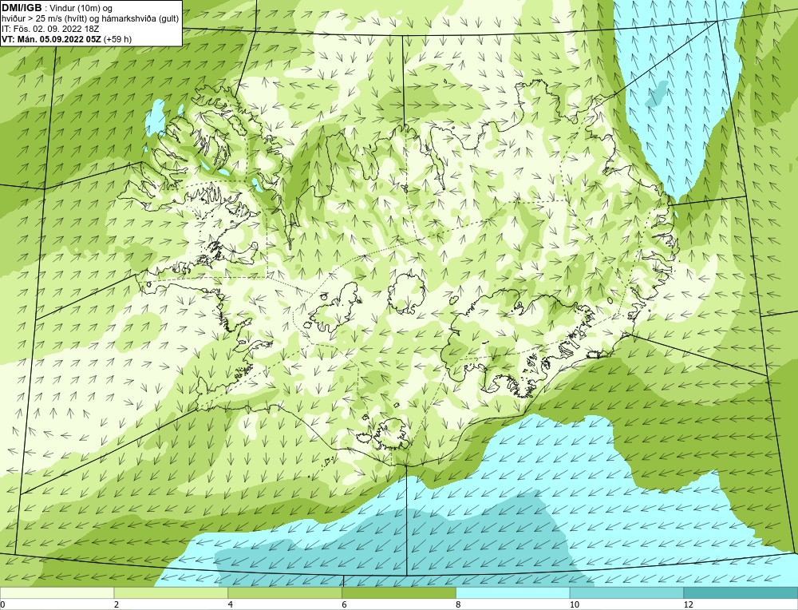Click the 6–8 m/s dark green swatch
This screenshot has height=610, width=798.
pyautogui.click(x=399, y=592)
